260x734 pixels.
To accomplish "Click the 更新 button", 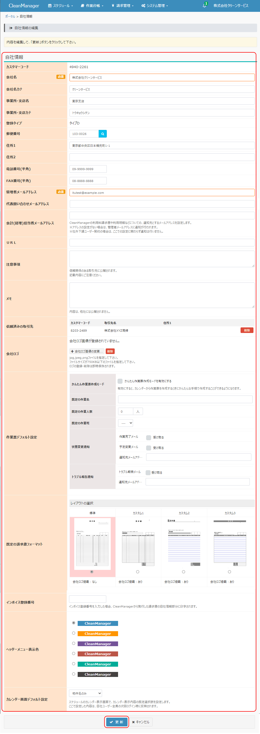I will pos(116,722).
